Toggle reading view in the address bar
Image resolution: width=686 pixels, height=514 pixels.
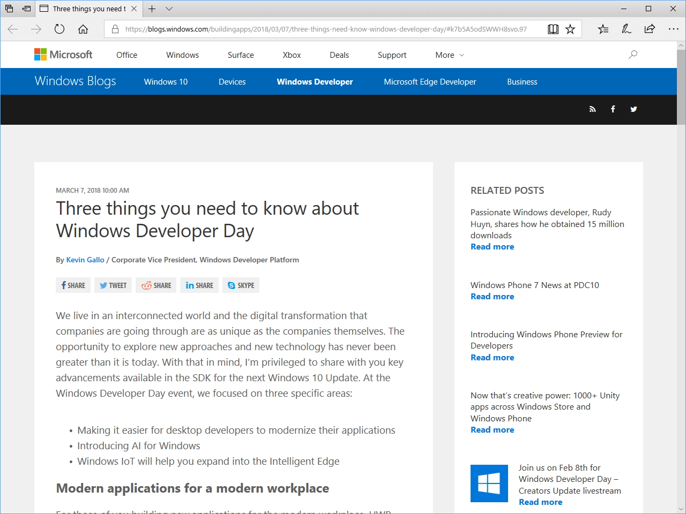click(x=553, y=29)
